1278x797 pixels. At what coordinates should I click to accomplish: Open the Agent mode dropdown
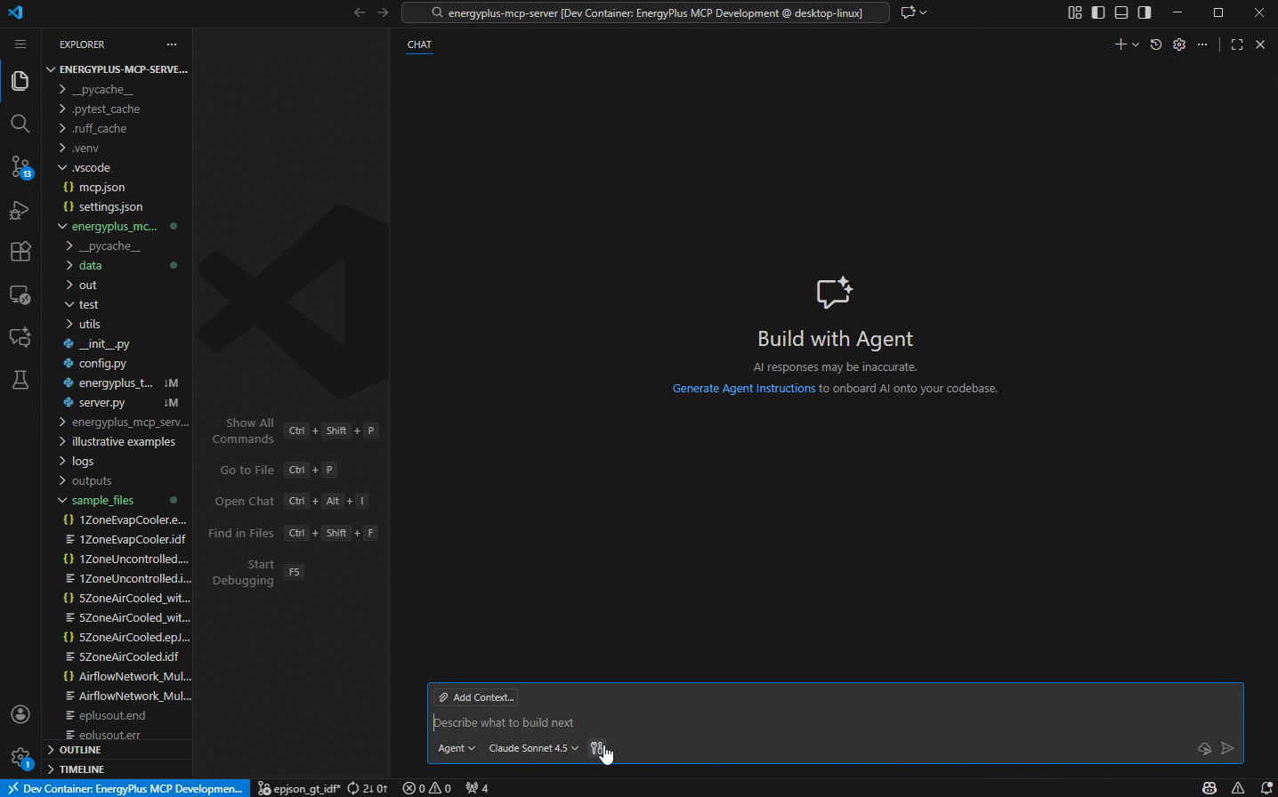click(457, 748)
